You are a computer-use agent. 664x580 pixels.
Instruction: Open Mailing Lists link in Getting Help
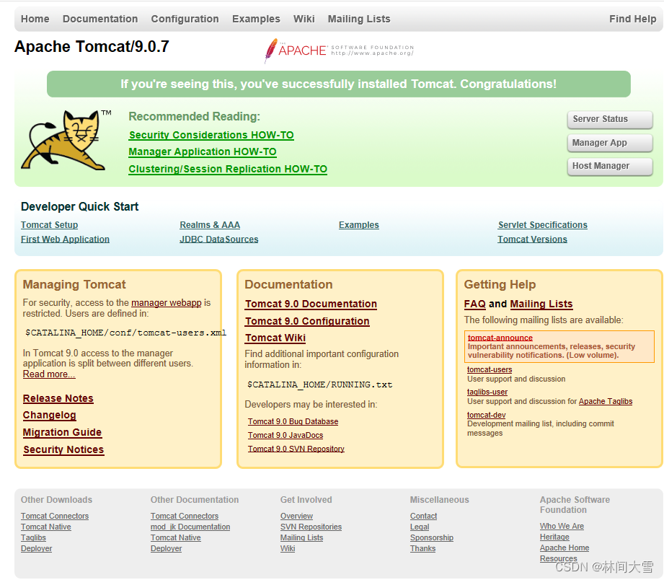click(x=541, y=304)
